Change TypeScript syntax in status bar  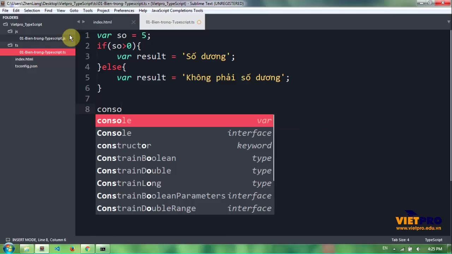click(433, 240)
